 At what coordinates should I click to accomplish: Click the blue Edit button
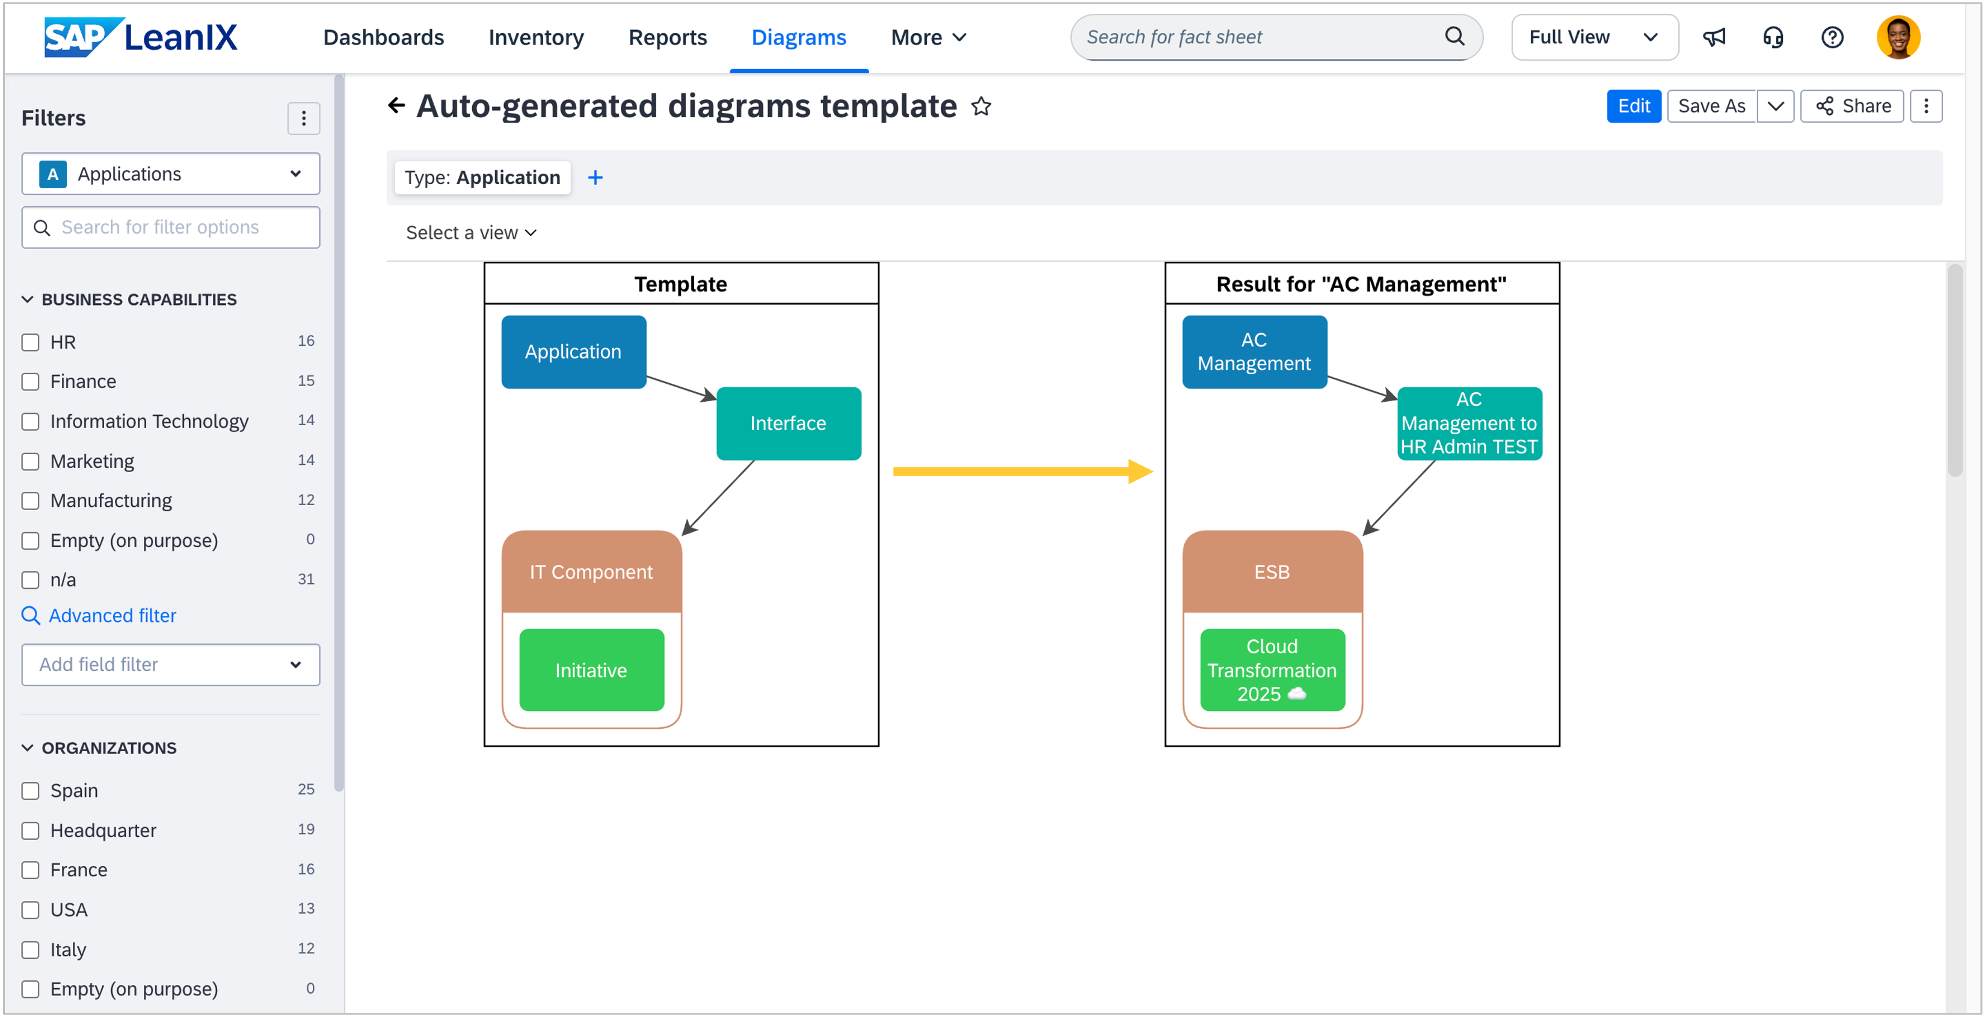(x=1633, y=106)
